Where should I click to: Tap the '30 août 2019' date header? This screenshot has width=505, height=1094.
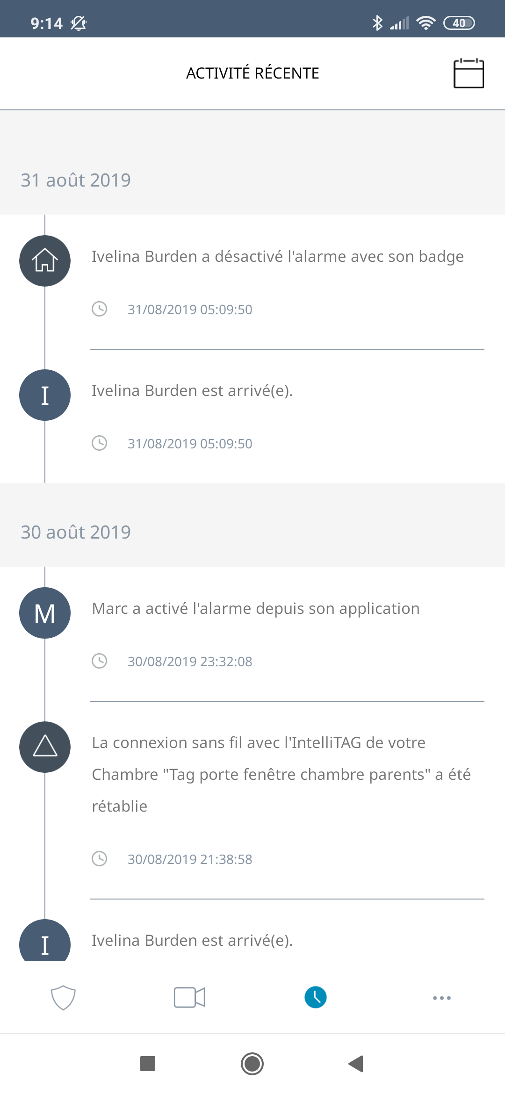click(76, 532)
